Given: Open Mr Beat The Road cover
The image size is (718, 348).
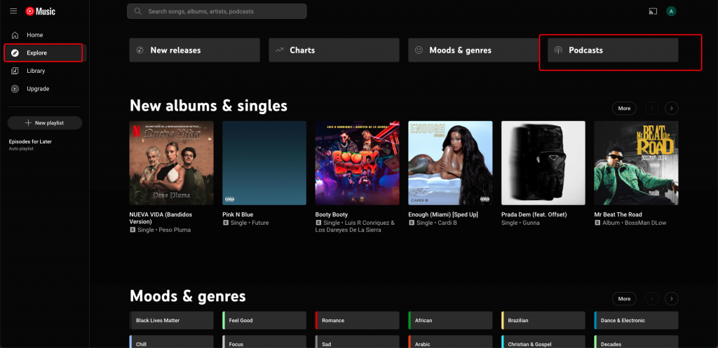Looking at the screenshot, I should tap(636, 162).
